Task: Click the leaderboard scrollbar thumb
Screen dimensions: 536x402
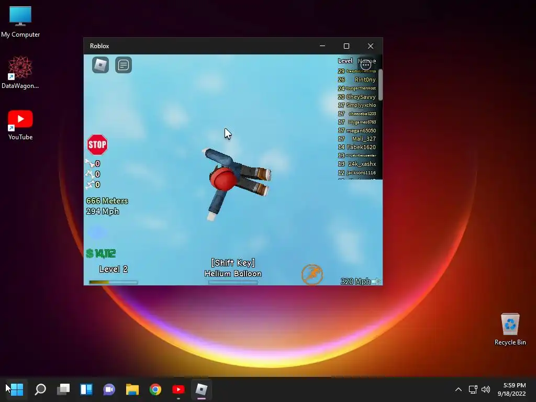Action: pyautogui.click(x=381, y=85)
